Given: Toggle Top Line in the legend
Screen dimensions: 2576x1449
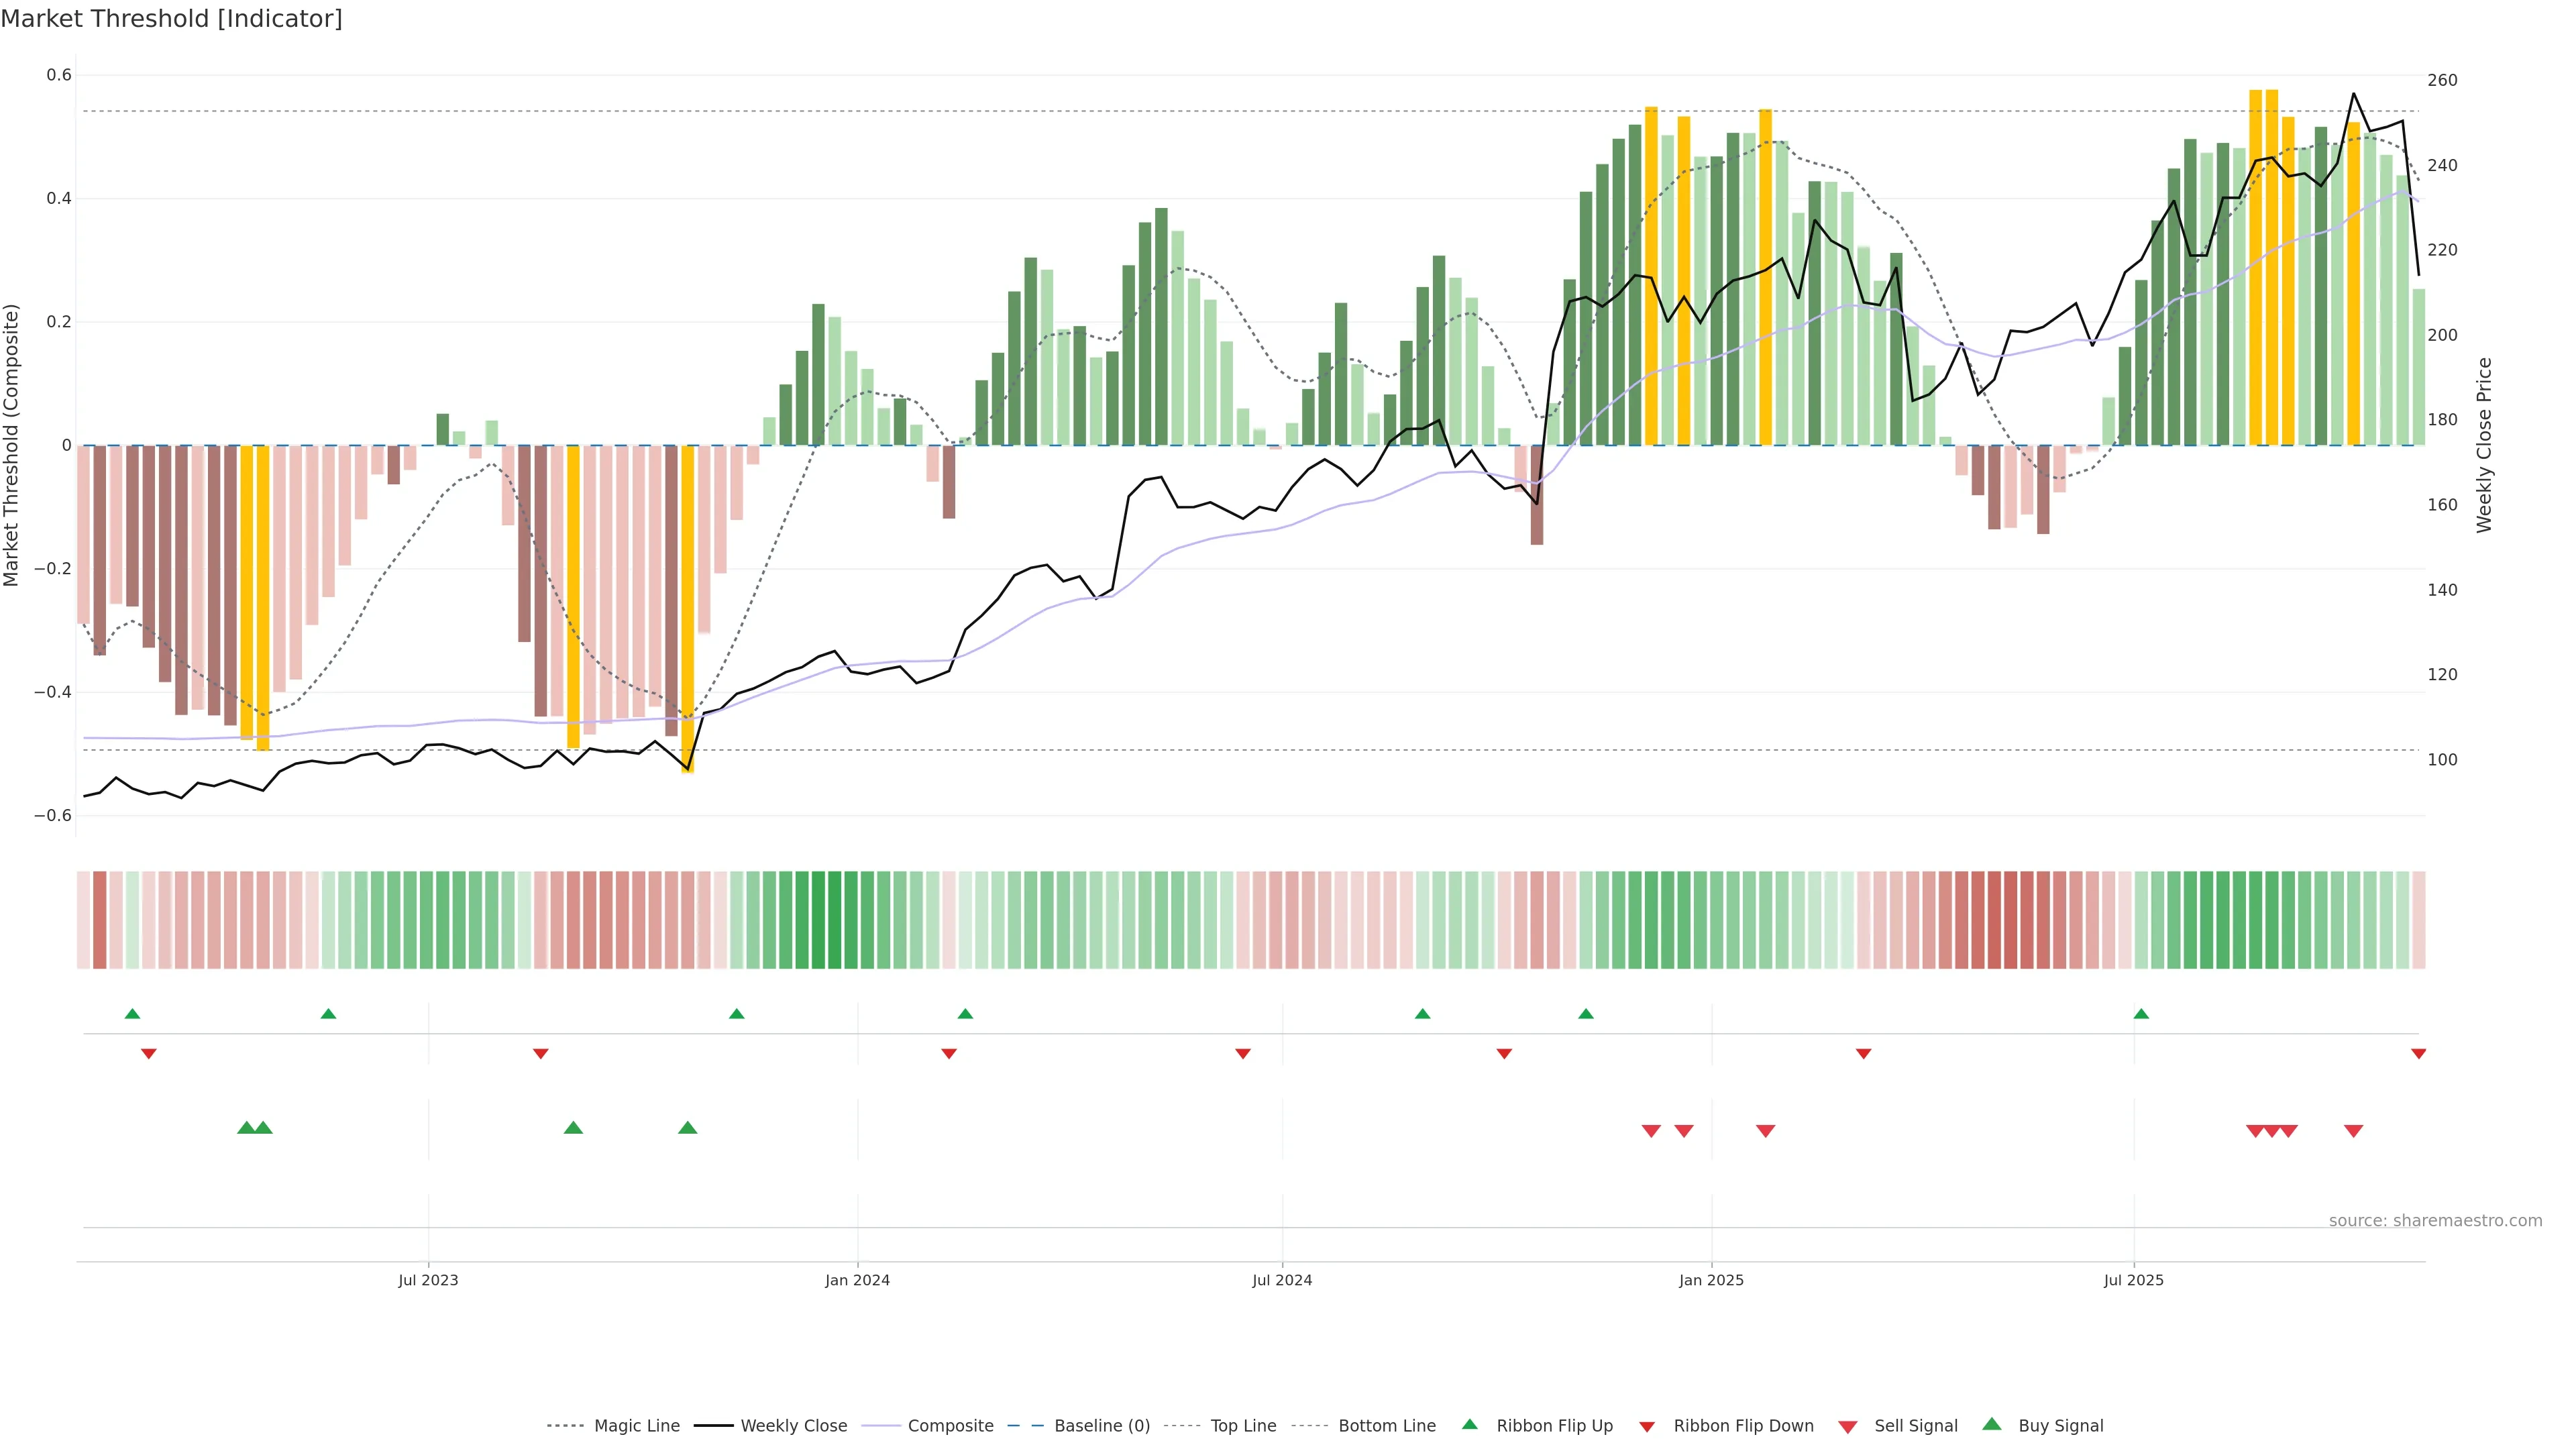Looking at the screenshot, I should [1243, 1426].
